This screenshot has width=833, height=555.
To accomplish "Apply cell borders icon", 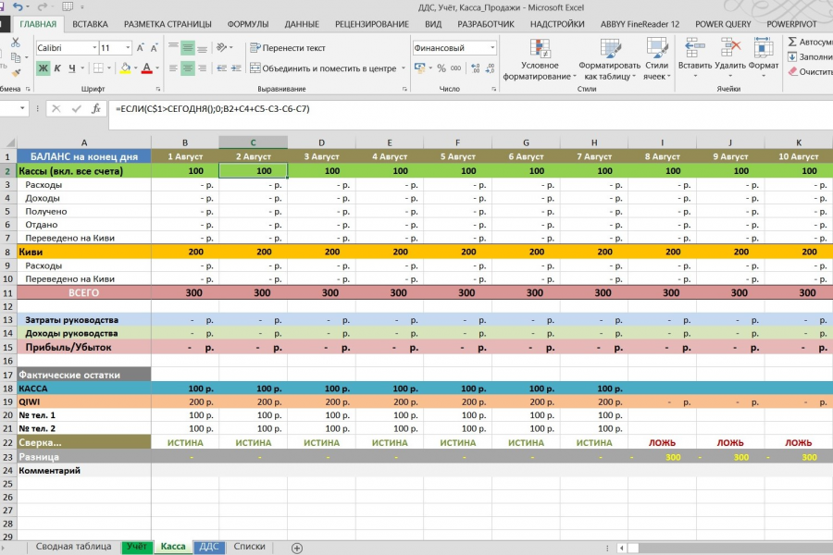I will [x=98, y=68].
